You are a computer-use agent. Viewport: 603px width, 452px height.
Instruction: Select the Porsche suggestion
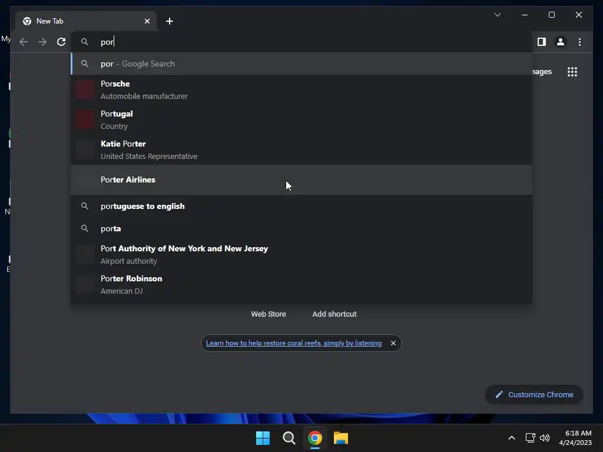[301, 90]
